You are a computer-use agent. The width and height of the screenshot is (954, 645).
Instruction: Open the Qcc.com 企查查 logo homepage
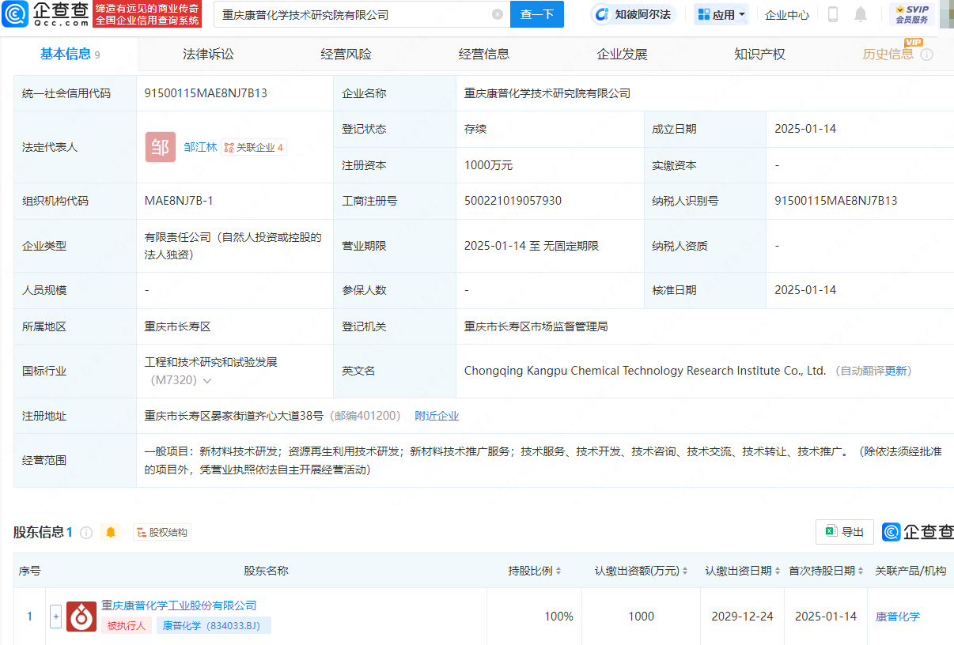44,13
